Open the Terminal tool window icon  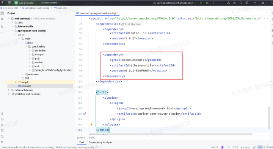click(x=2, y=130)
